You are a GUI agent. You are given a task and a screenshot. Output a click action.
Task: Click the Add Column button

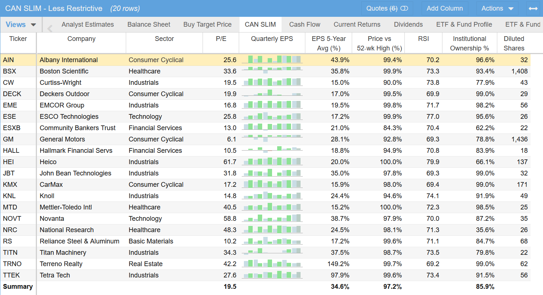point(445,8)
